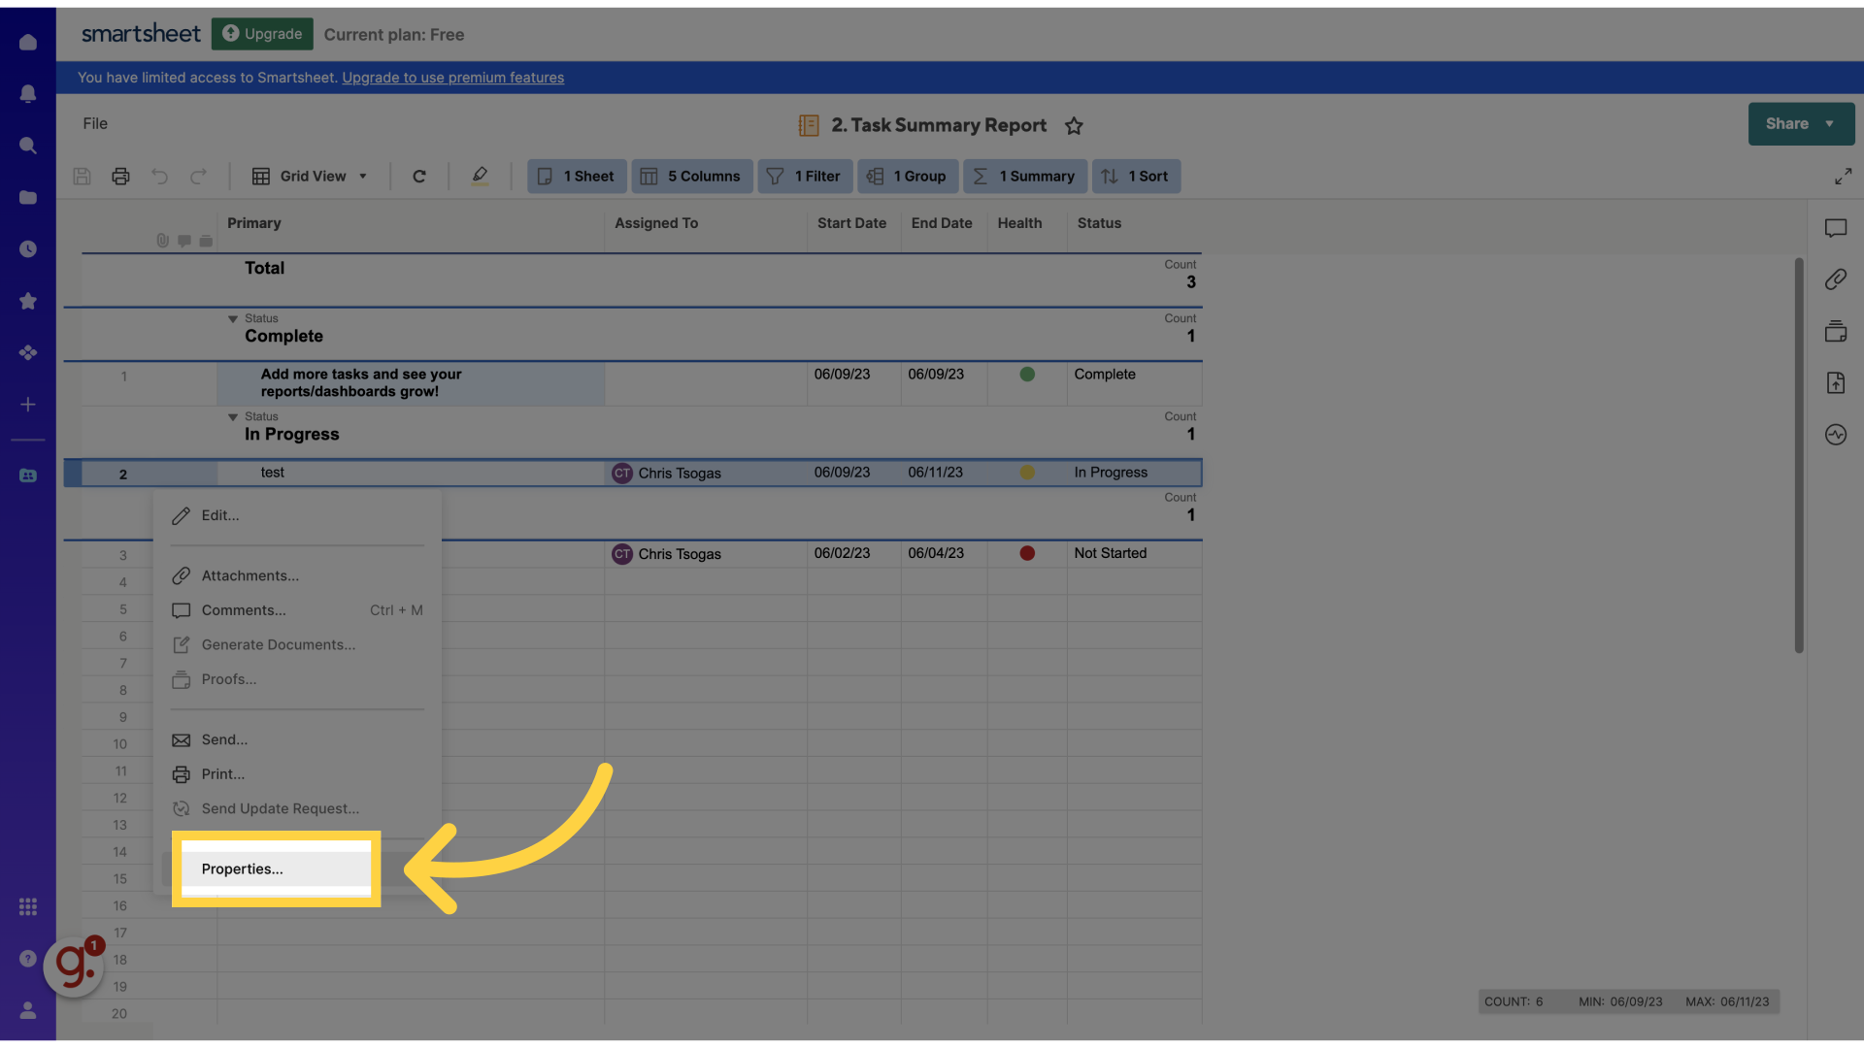Choose Print... in context menu

(297, 774)
